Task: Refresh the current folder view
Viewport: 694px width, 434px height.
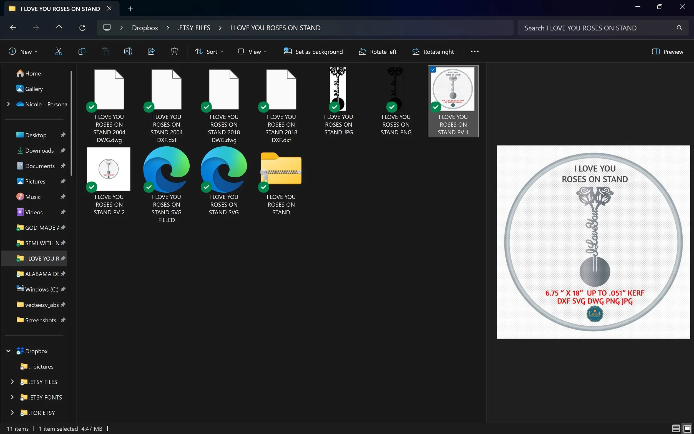Action: coord(82,28)
